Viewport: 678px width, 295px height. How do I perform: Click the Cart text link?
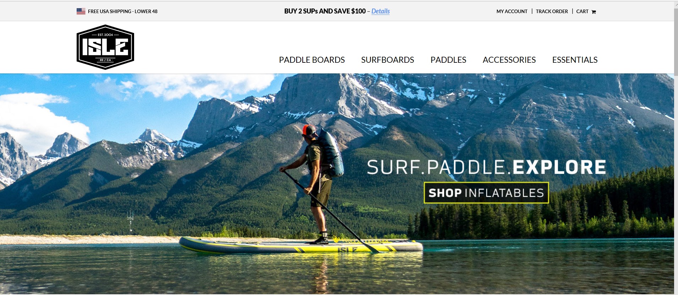tap(582, 11)
